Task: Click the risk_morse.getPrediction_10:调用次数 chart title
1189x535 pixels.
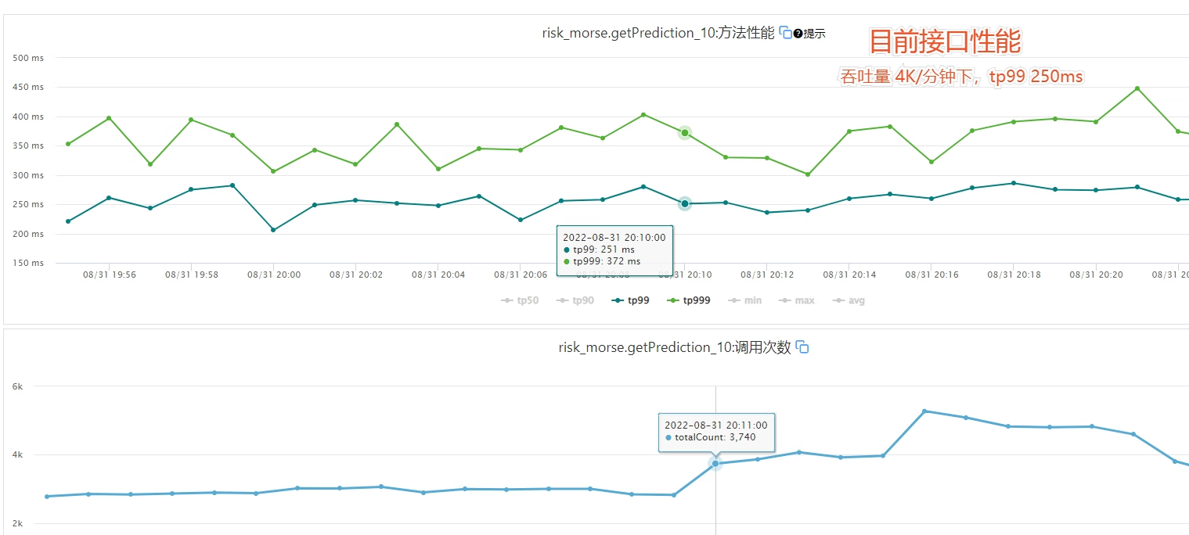Action: click(674, 347)
